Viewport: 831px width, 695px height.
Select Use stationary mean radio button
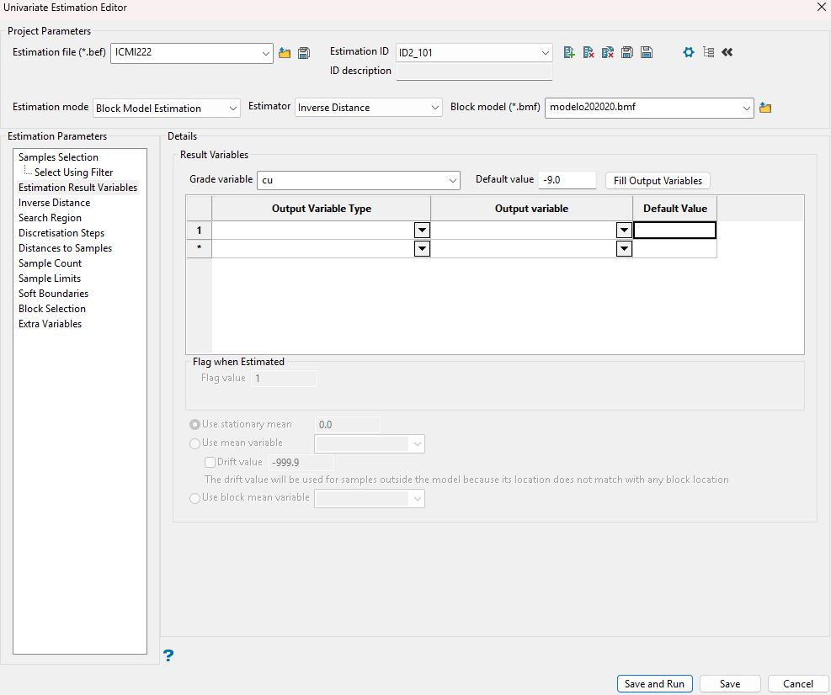click(x=194, y=425)
